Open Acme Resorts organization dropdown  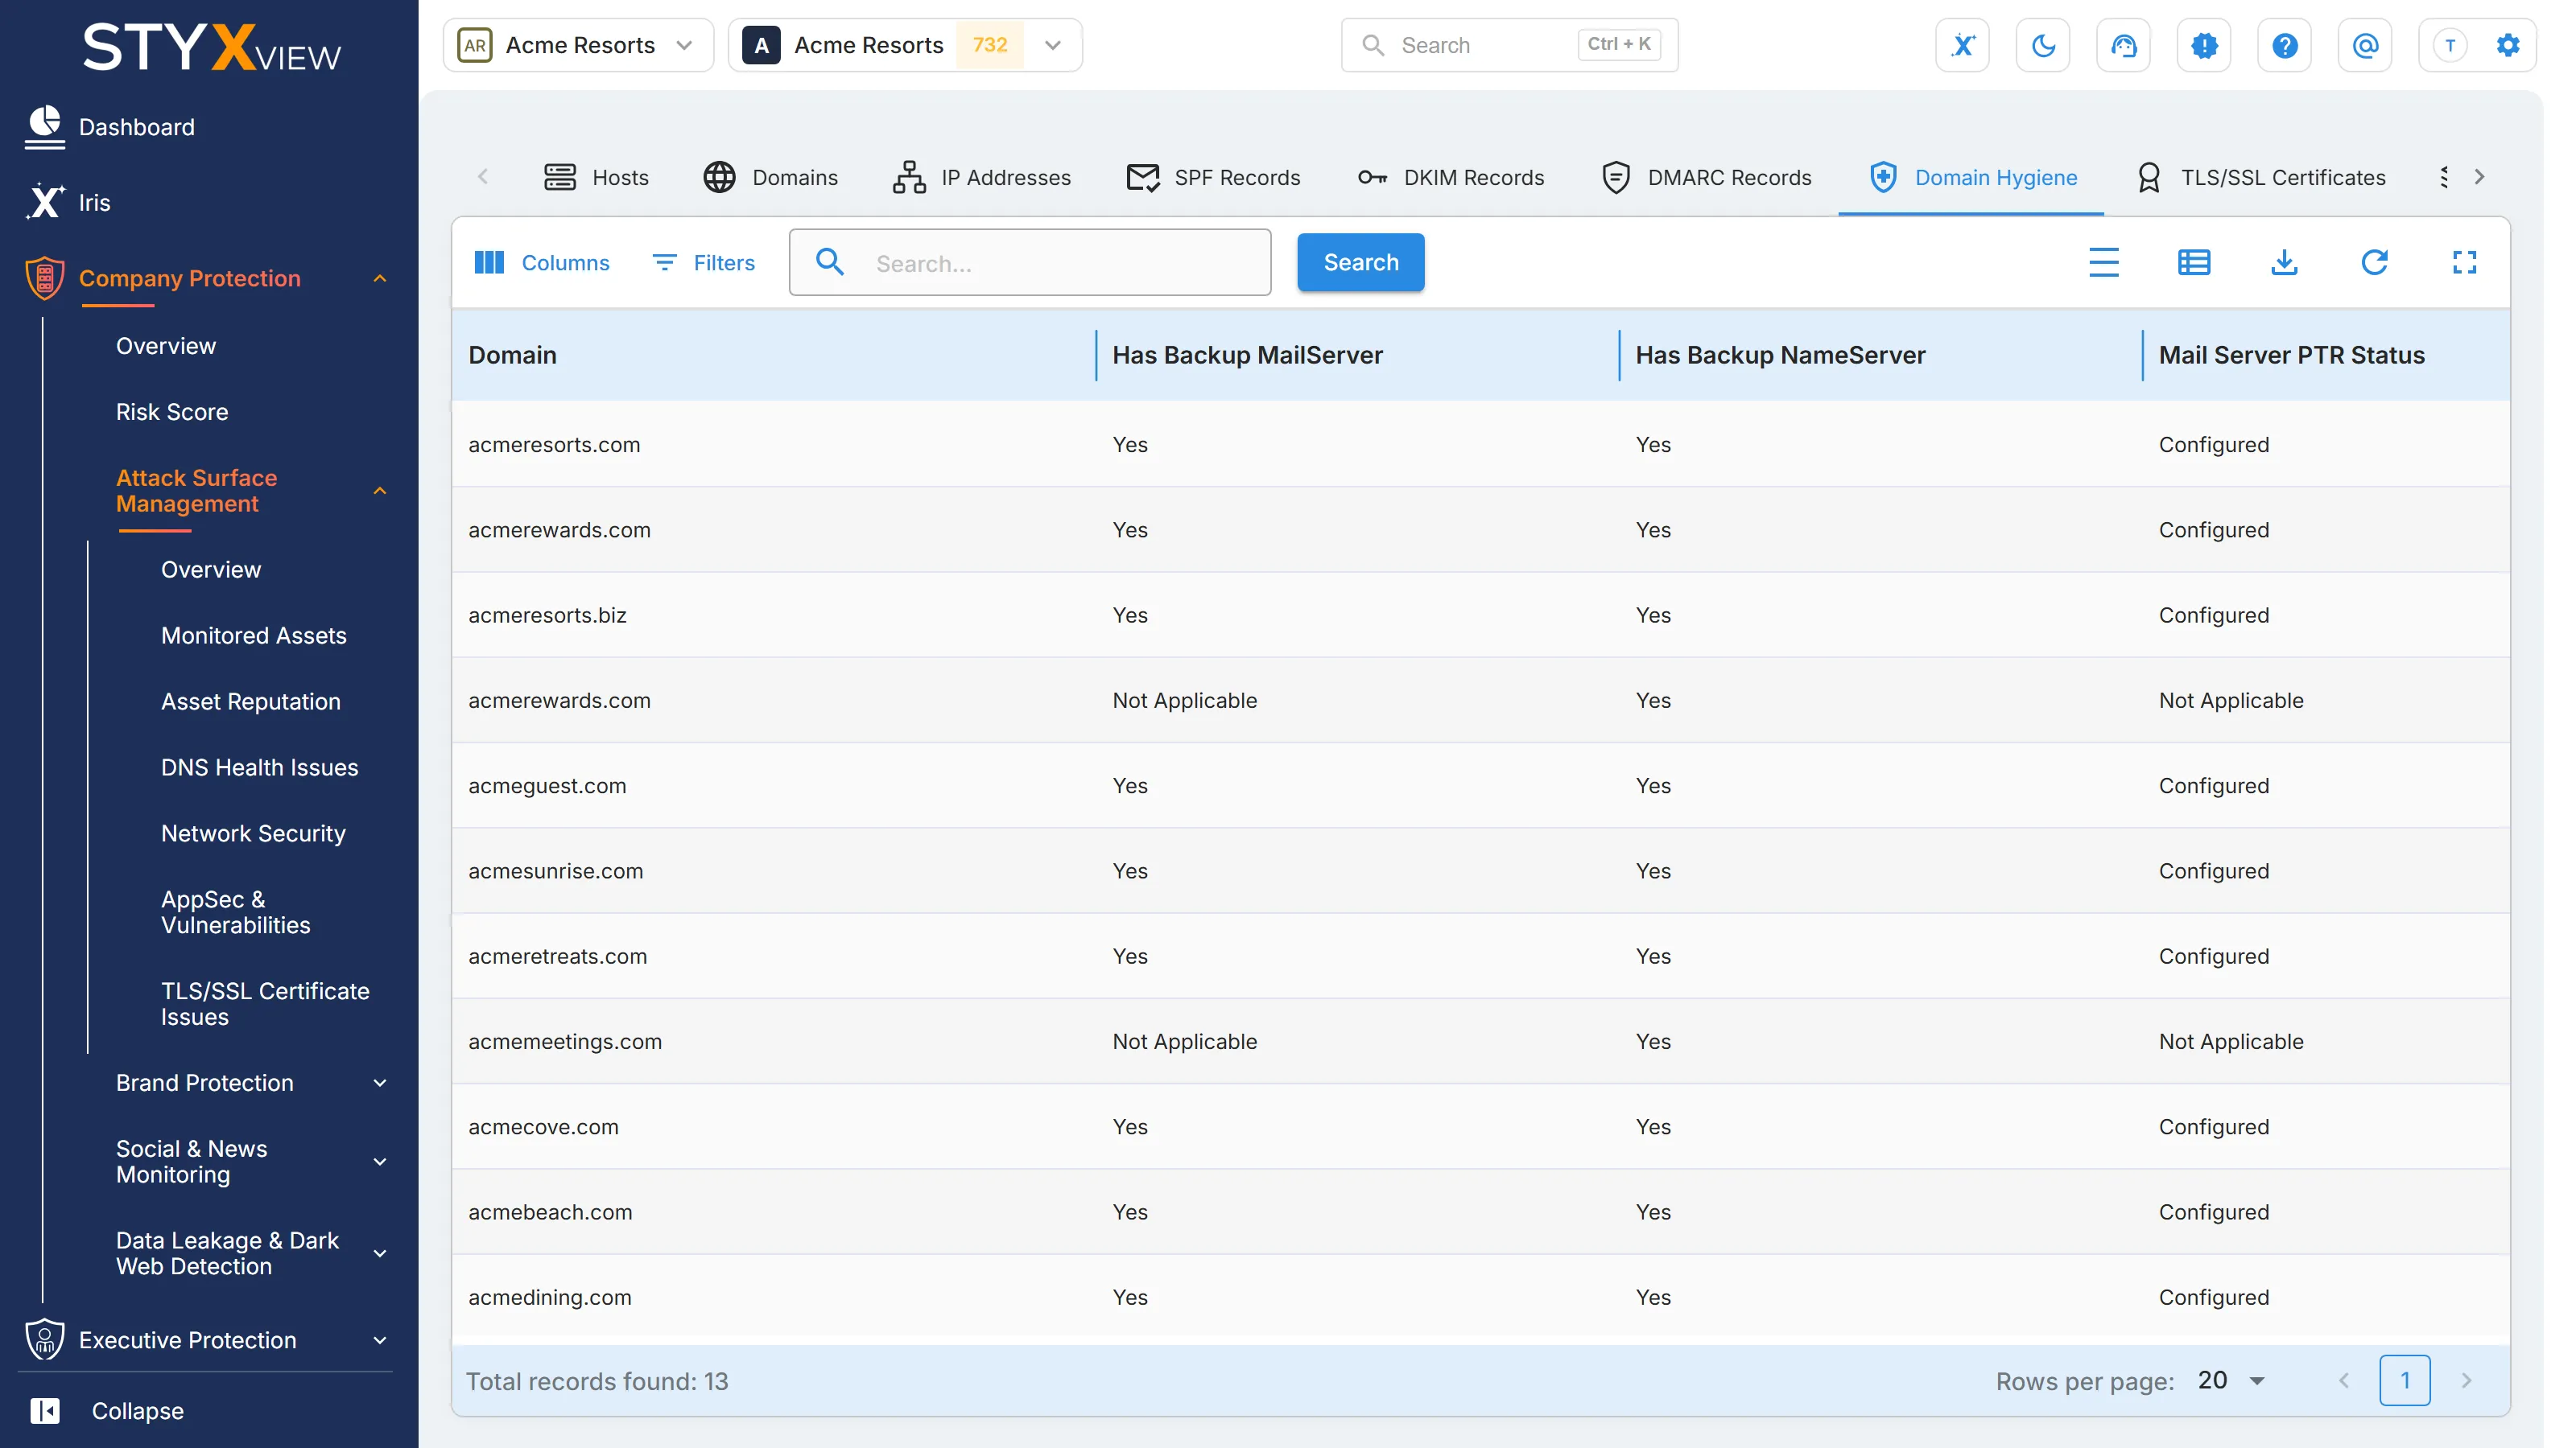coord(578,45)
